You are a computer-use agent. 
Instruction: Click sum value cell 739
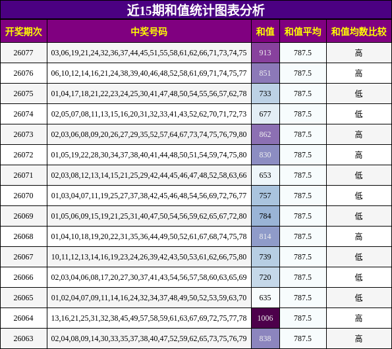[x=266, y=257]
